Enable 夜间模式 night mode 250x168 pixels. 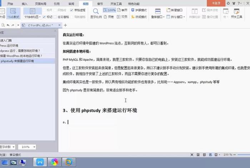(x=139, y=17)
